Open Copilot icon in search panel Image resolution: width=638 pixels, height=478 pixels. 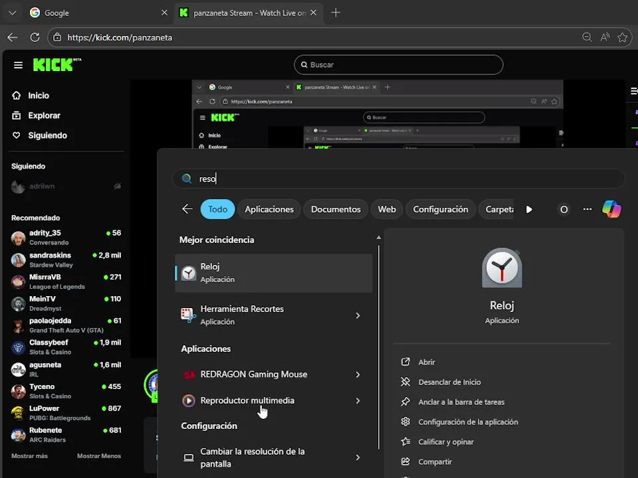tap(611, 209)
